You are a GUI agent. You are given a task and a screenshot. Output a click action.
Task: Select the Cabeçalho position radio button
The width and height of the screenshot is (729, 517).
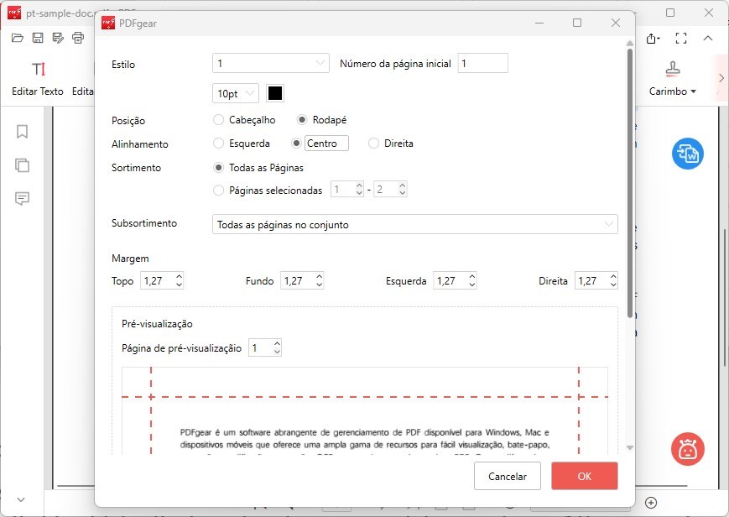click(219, 120)
